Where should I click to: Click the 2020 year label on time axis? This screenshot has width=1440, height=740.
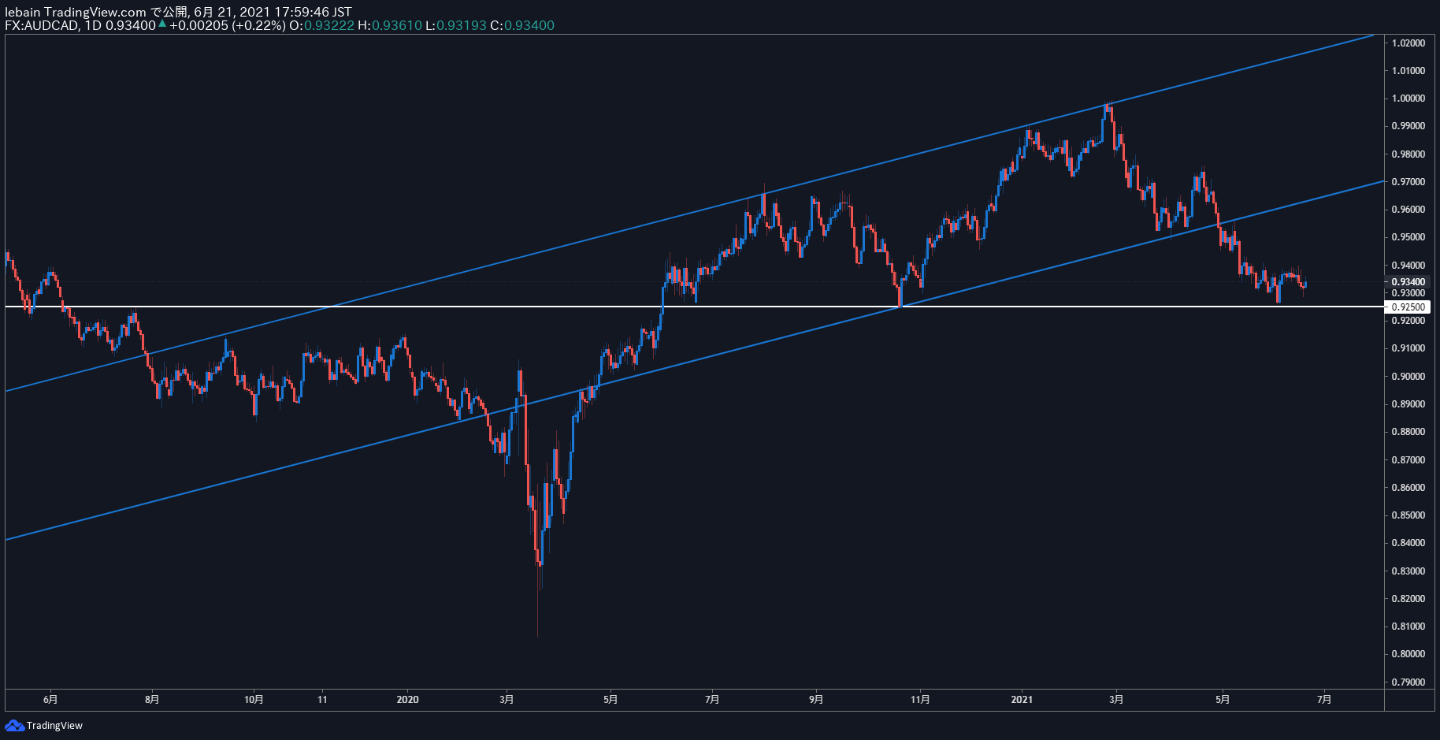click(407, 700)
